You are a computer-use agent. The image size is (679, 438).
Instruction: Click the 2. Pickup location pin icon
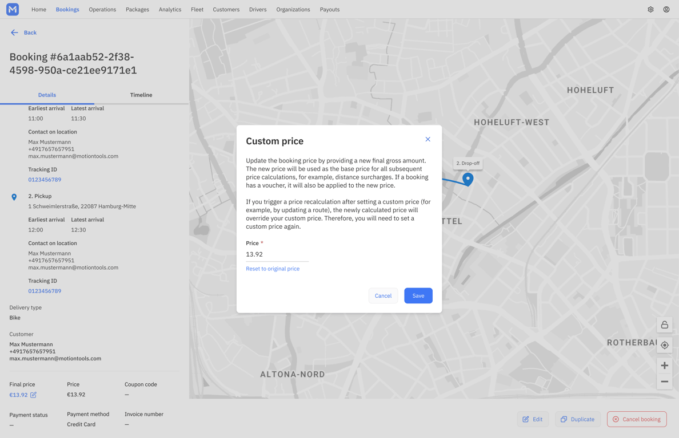(14, 197)
